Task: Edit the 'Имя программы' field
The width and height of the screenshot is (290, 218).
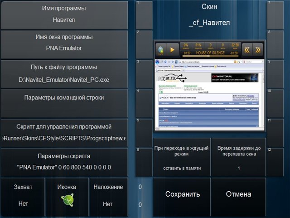Action: (63, 15)
